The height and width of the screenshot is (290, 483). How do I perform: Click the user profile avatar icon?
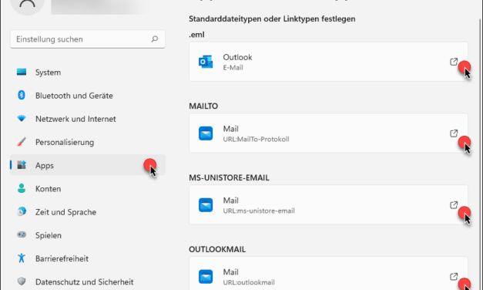[27, 5]
